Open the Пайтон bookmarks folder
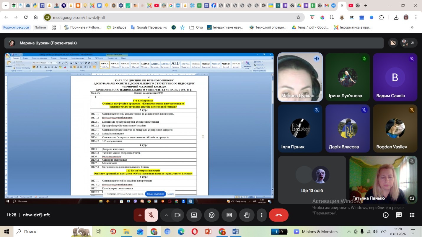 [x=40, y=27]
